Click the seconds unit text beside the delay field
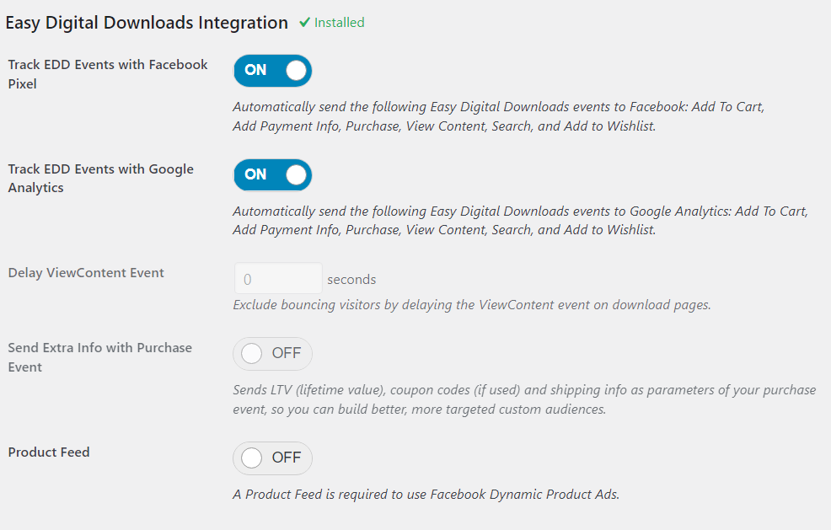Viewport: 831px width, 530px height. coord(351,279)
